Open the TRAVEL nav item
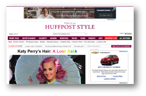This screenshot has width=146, height=96. point(74,38)
